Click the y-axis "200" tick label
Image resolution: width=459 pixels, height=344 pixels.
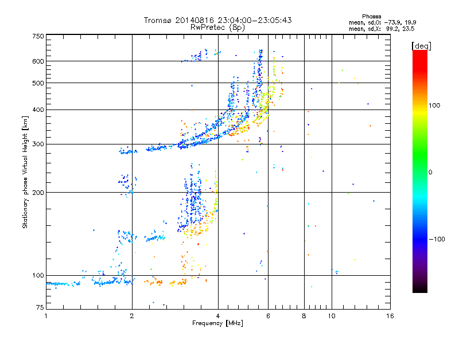click(38, 193)
